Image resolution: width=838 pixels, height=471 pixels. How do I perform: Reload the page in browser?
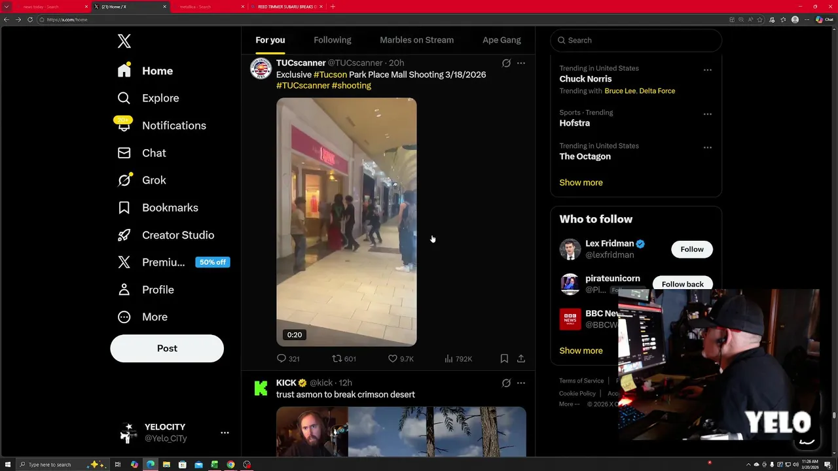tap(29, 20)
